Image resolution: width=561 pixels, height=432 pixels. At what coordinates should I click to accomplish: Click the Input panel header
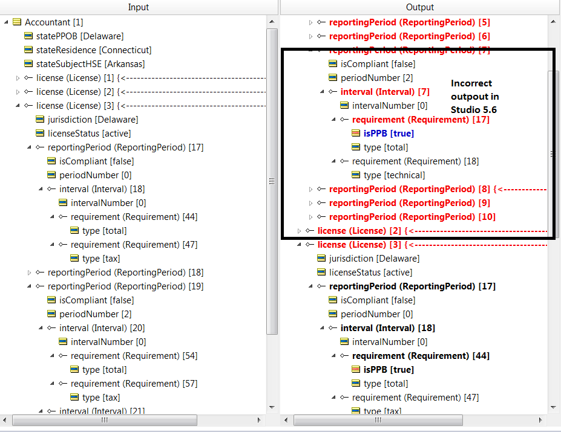[139, 7]
